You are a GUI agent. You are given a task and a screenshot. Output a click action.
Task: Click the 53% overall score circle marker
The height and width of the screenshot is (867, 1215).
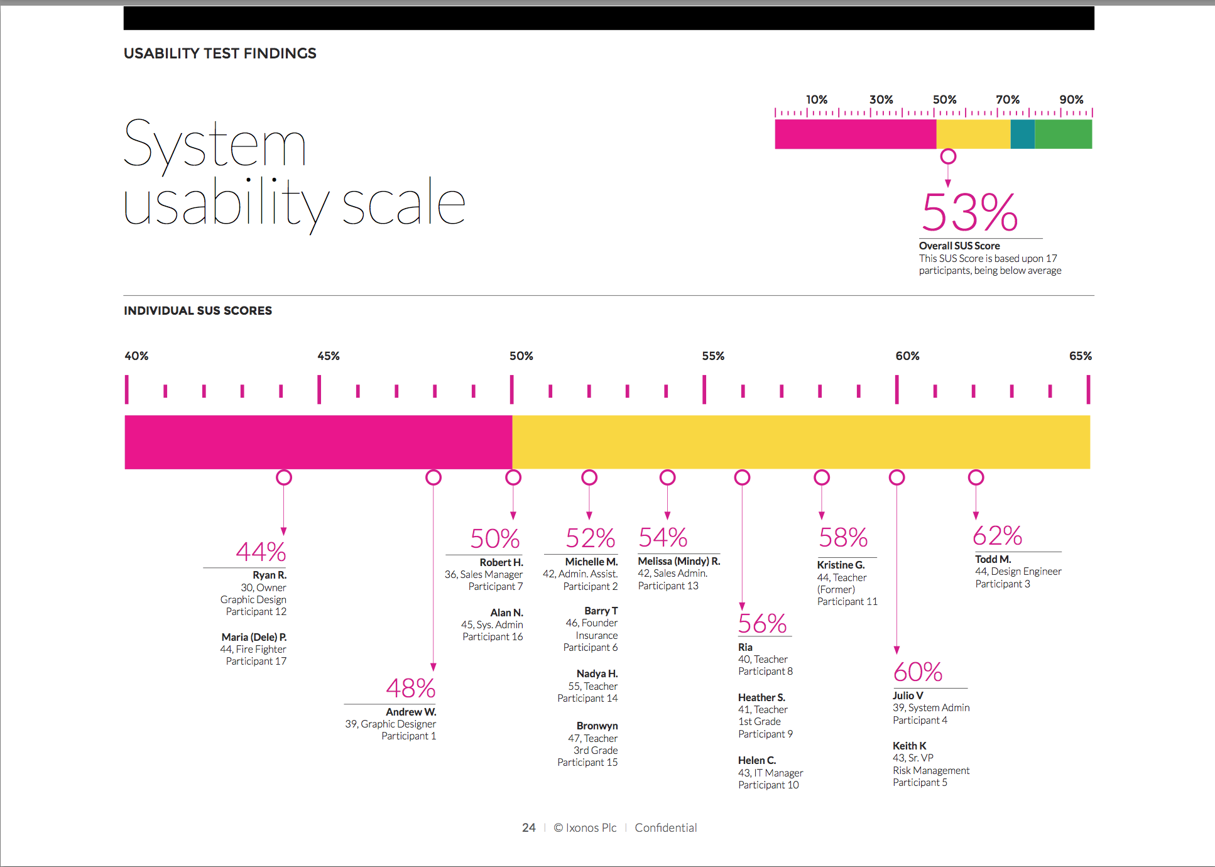coord(948,156)
